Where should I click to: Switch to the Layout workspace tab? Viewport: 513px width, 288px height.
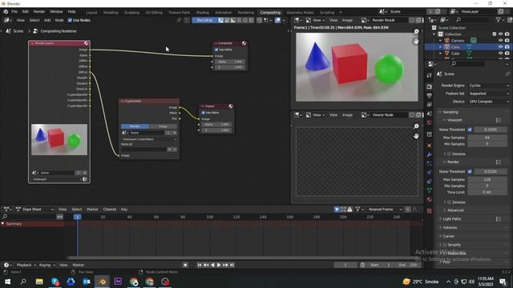pos(91,13)
